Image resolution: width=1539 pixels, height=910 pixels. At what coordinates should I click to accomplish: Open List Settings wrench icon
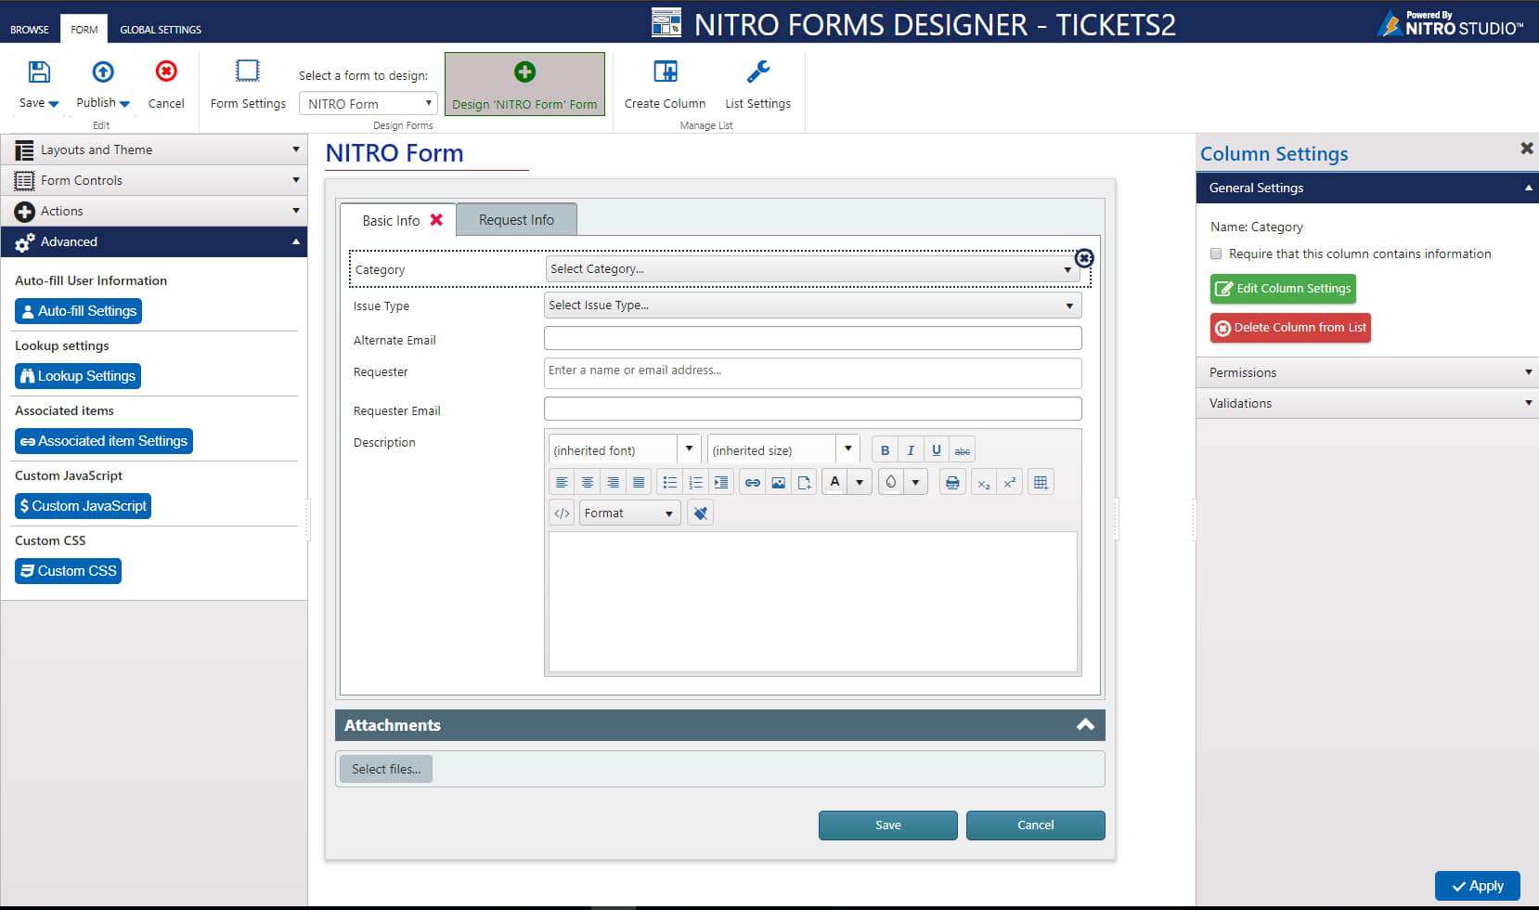(758, 71)
